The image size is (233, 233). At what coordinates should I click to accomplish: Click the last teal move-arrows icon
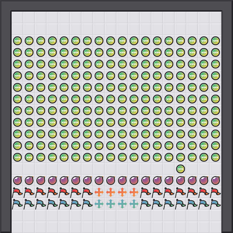click(x=134, y=204)
